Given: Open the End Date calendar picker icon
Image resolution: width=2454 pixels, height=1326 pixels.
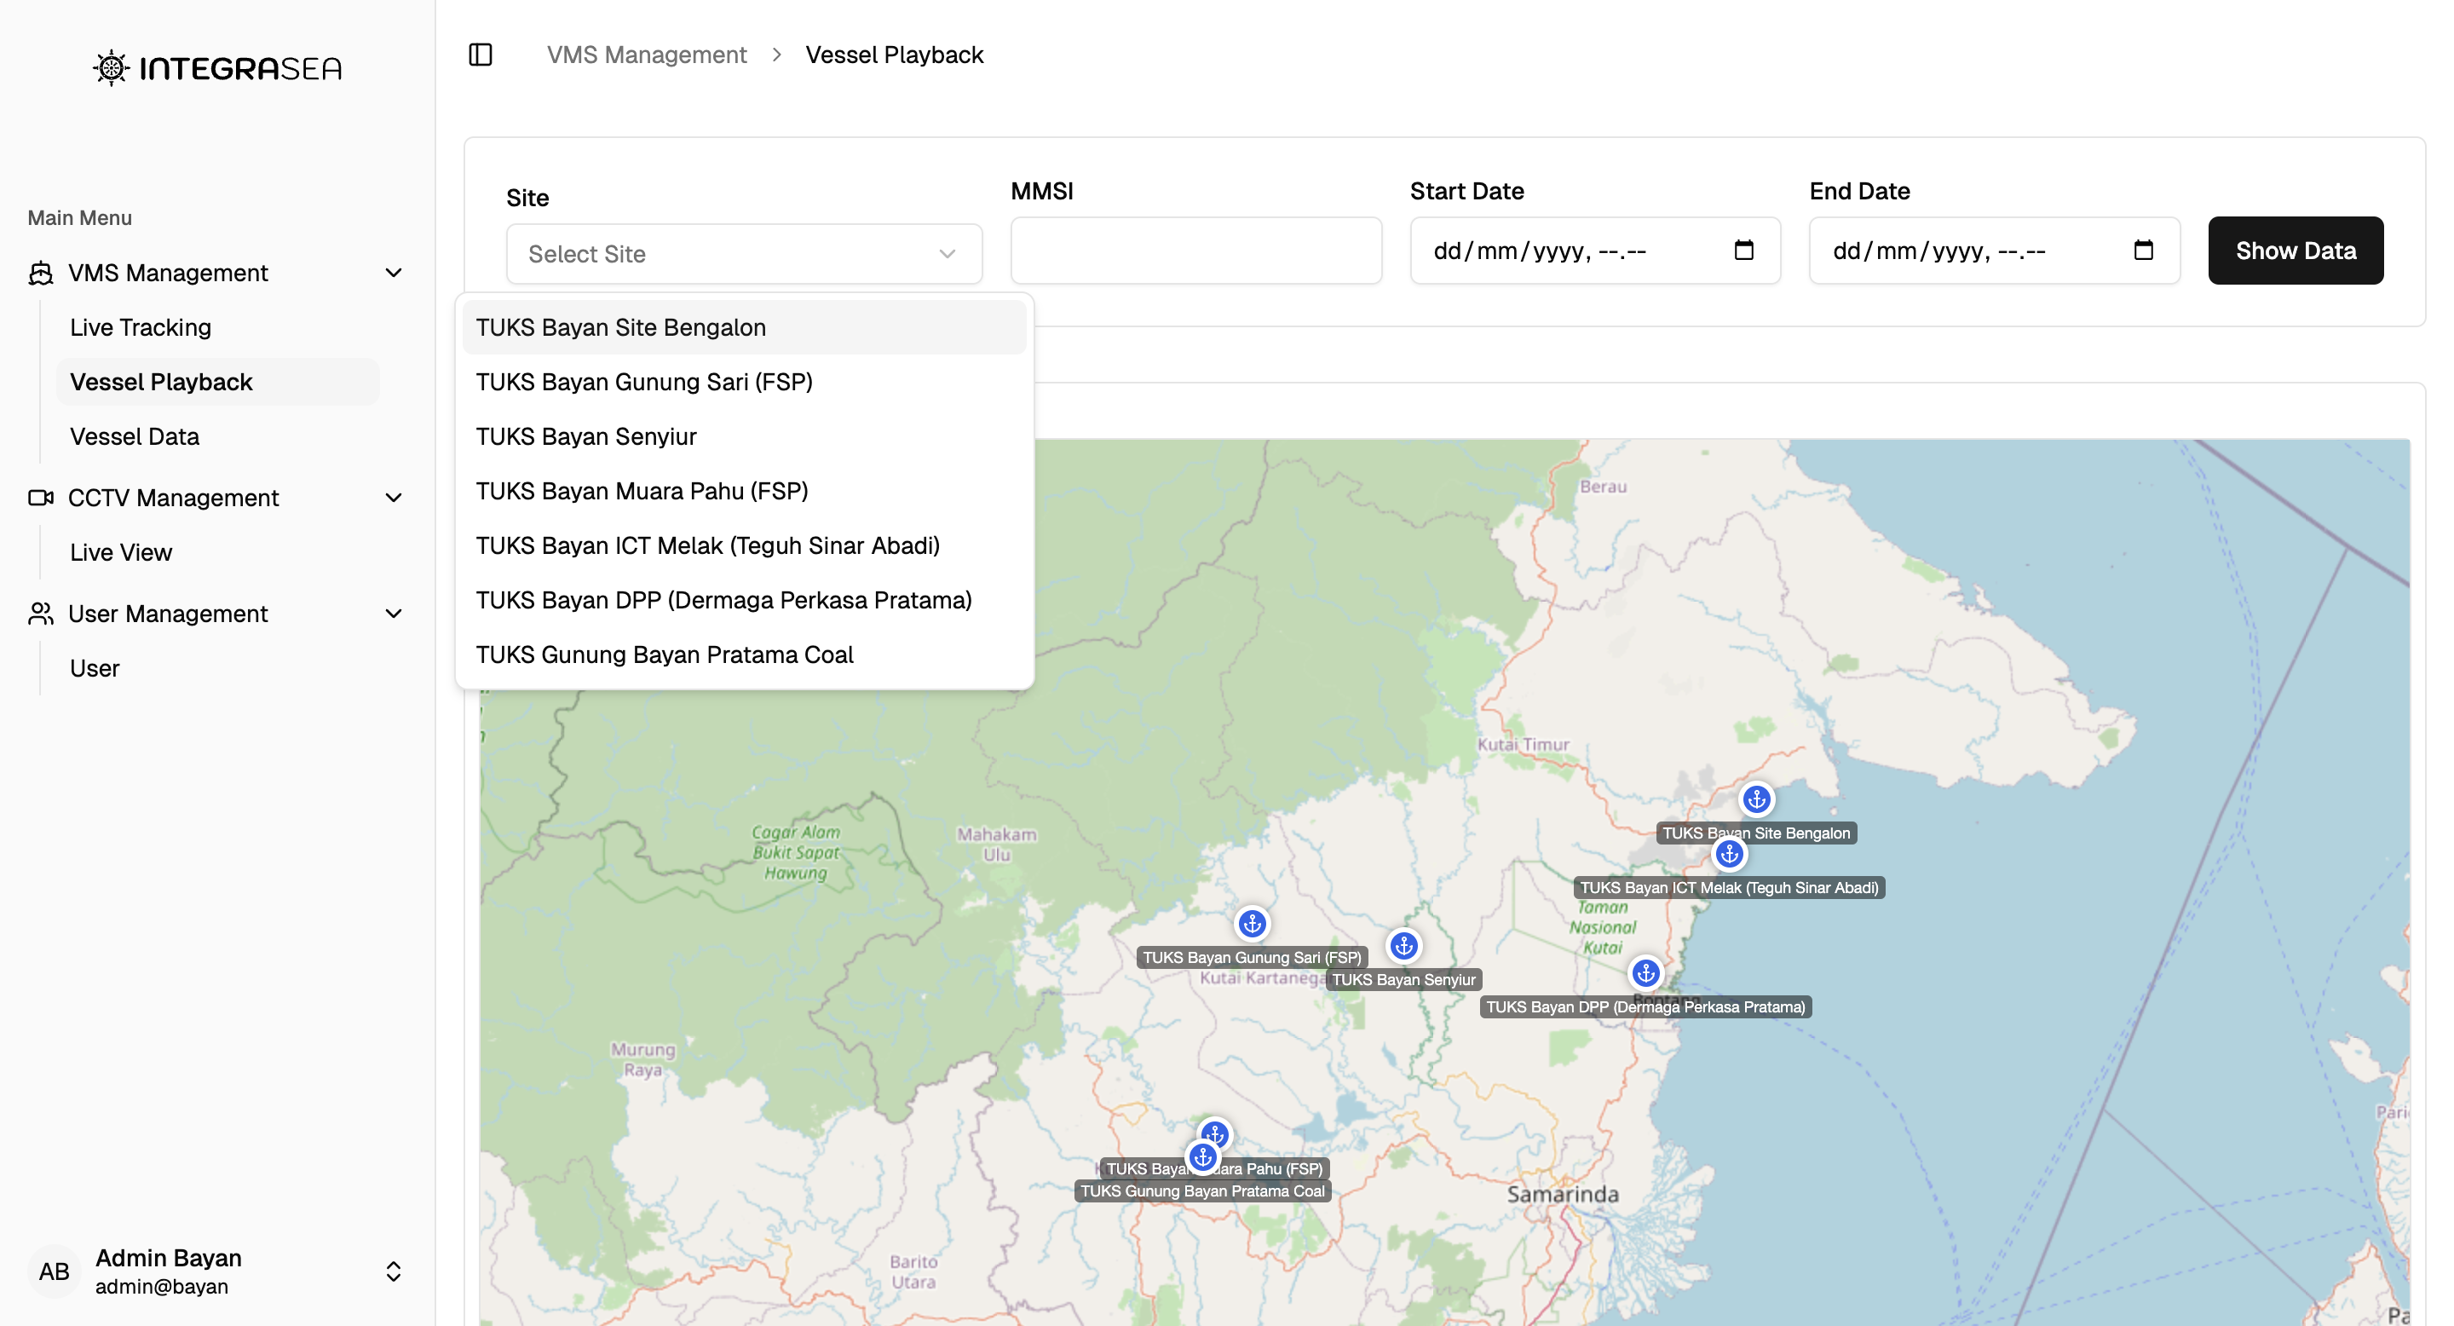Looking at the screenshot, I should point(2142,251).
